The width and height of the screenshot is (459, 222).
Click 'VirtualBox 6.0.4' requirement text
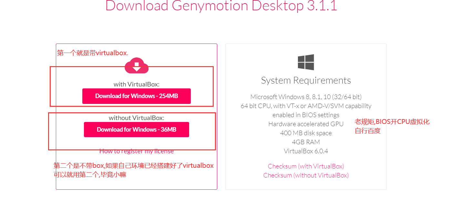306,151
